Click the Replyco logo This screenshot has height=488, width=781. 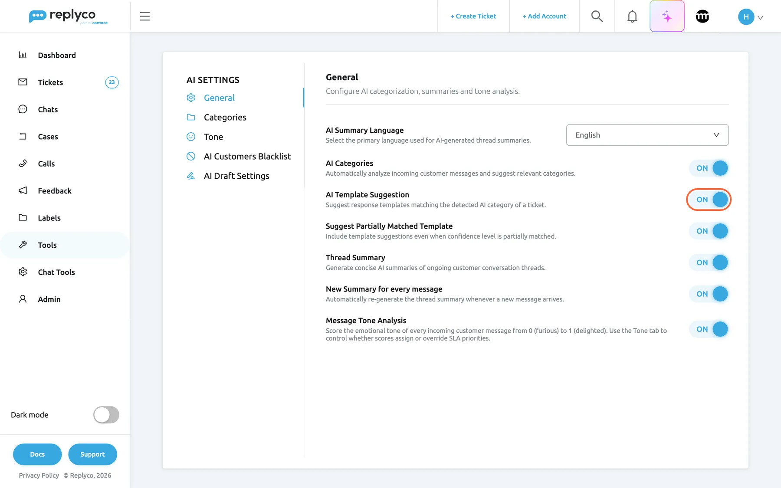tap(68, 16)
